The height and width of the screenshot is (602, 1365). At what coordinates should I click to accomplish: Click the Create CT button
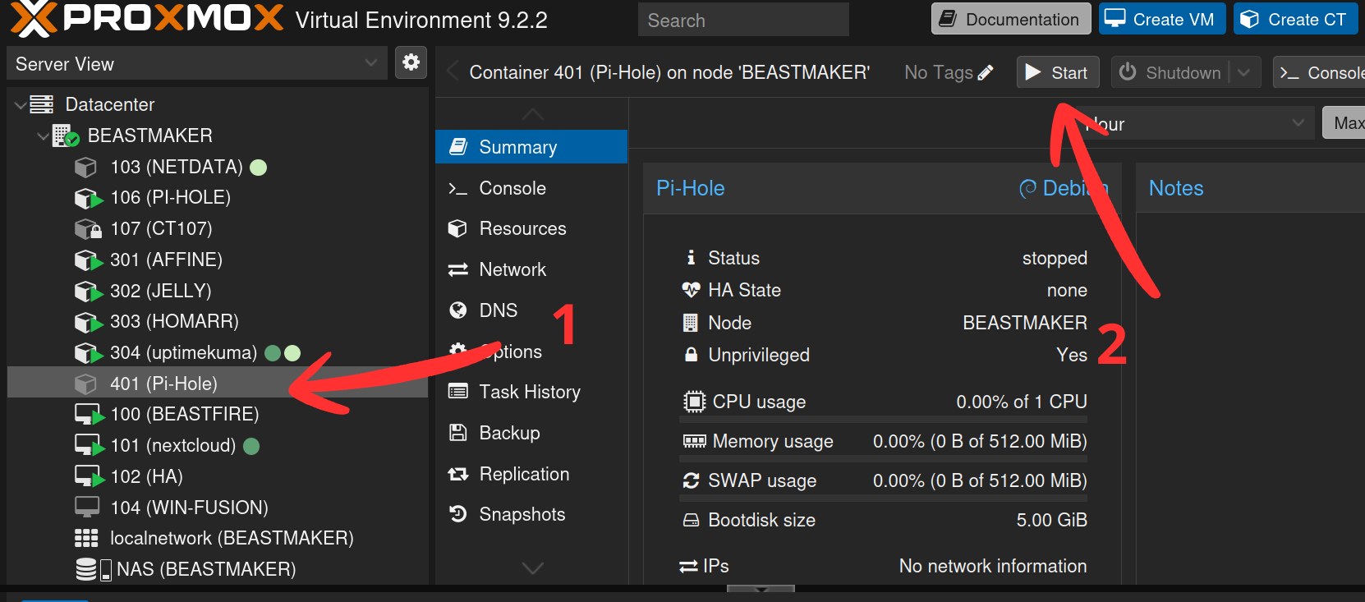coord(1295,19)
